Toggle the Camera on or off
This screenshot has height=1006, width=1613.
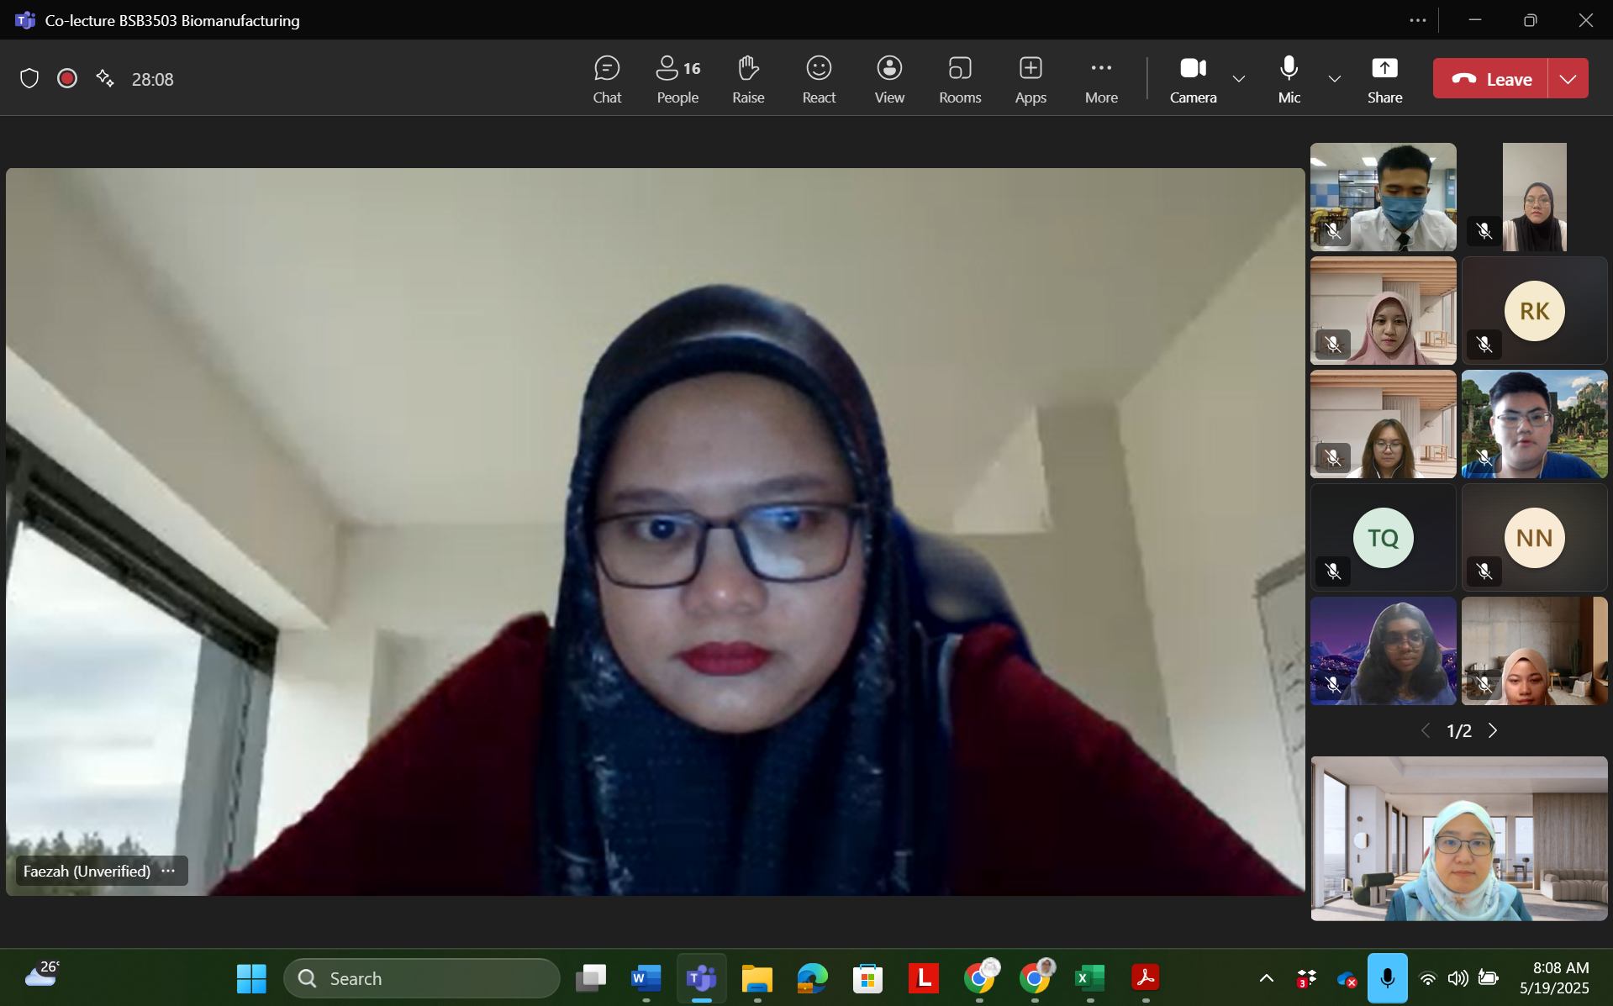click(x=1193, y=79)
